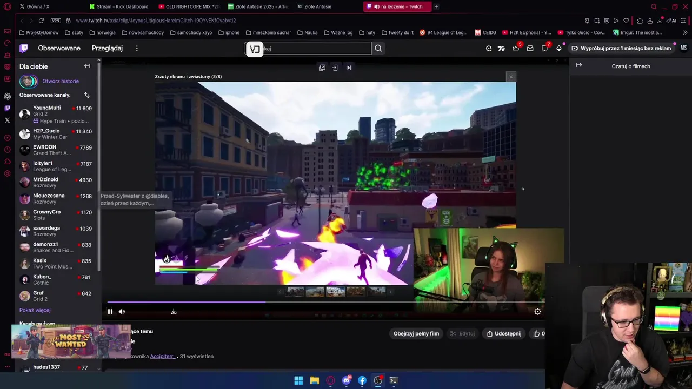
Task: Close the screenshots preview overlay
Action: 511,77
